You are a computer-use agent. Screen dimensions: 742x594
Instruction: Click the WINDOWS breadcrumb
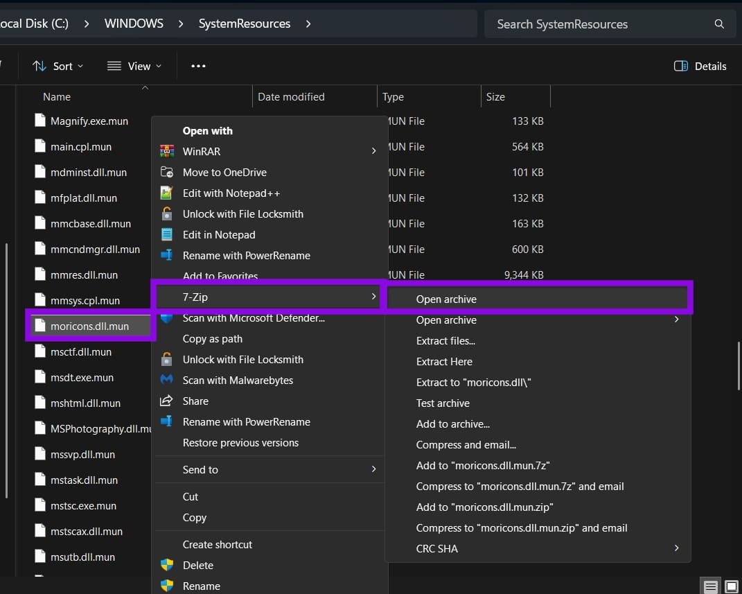[134, 24]
